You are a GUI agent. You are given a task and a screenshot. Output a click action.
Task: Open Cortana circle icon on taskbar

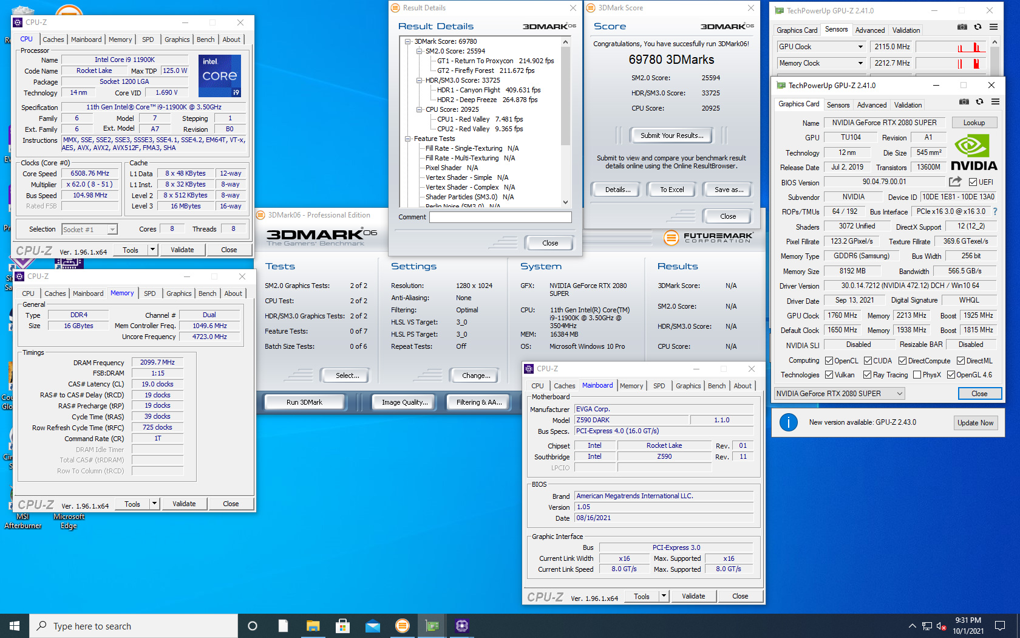click(x=253, y=626)
